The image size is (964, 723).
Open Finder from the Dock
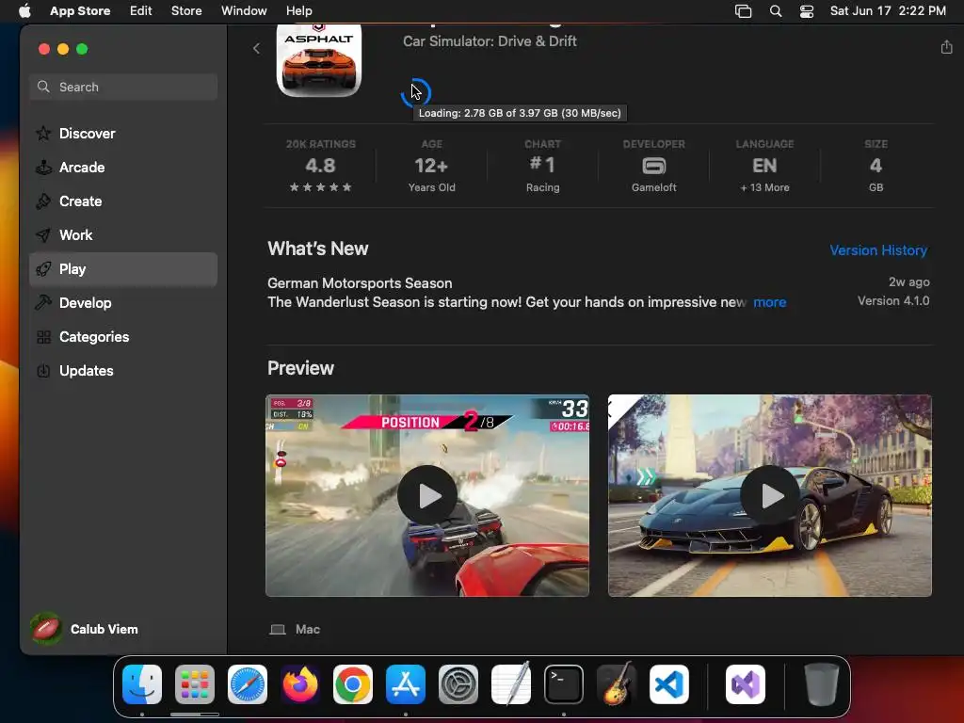click(x=142, y=684)
